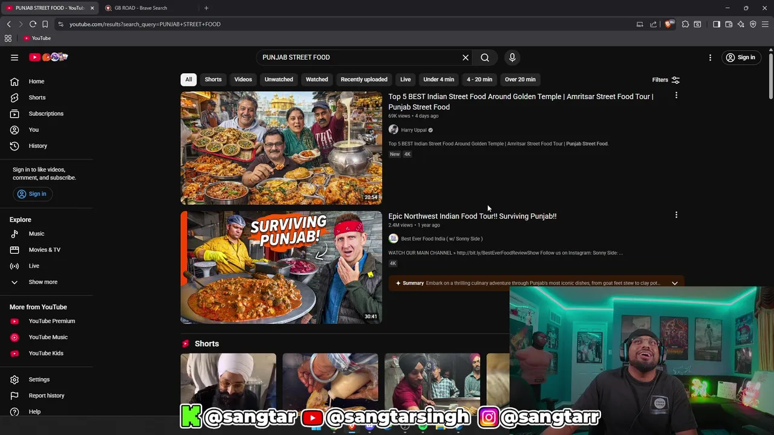Open the three-dot menu for Surviving Punjab video

(676, 215)
